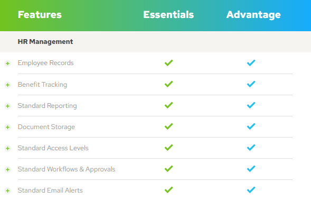Click blue Advantage checkmark for Standard Access Levels
This screenshot has height=200, width=311.
point(251,148)
